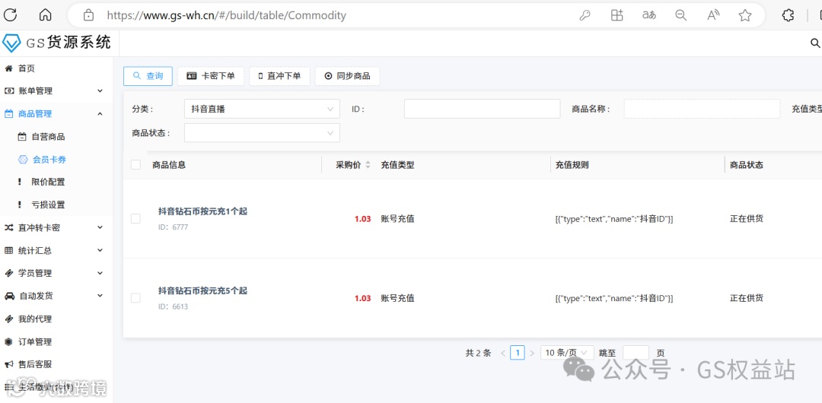This screenshot has width=822, height=403.
Task: Expand the 统计汇总 menu chevron
Action: click(x=100, y=250)
